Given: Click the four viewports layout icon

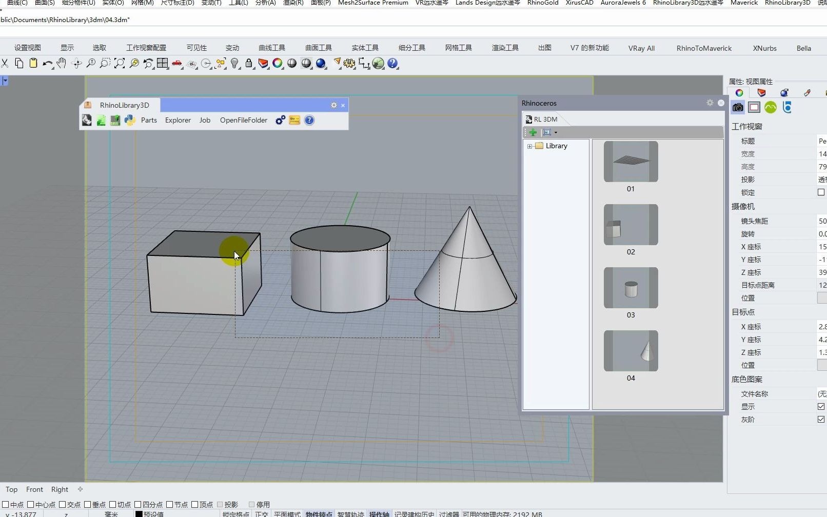Looking at the screenshot, I should 163,63.
